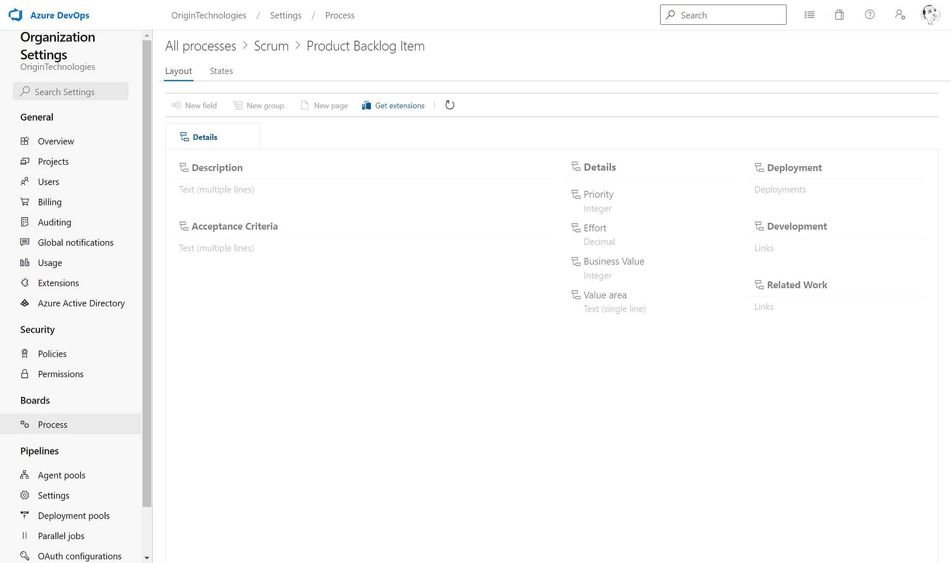
Task: Open the OriginTechnologies breadcrumb in header
Action: (209, 15)
